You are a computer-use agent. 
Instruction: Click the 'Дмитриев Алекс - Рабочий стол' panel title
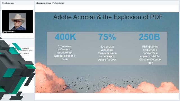[50, 3]
